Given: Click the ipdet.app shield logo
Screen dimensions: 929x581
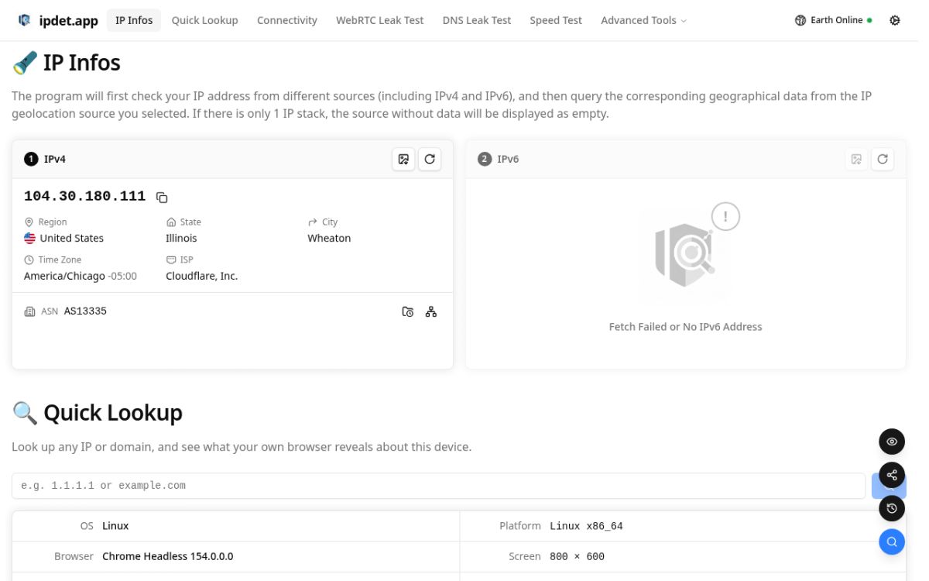Looking at the screenshot, I should [x=26, y=20].
